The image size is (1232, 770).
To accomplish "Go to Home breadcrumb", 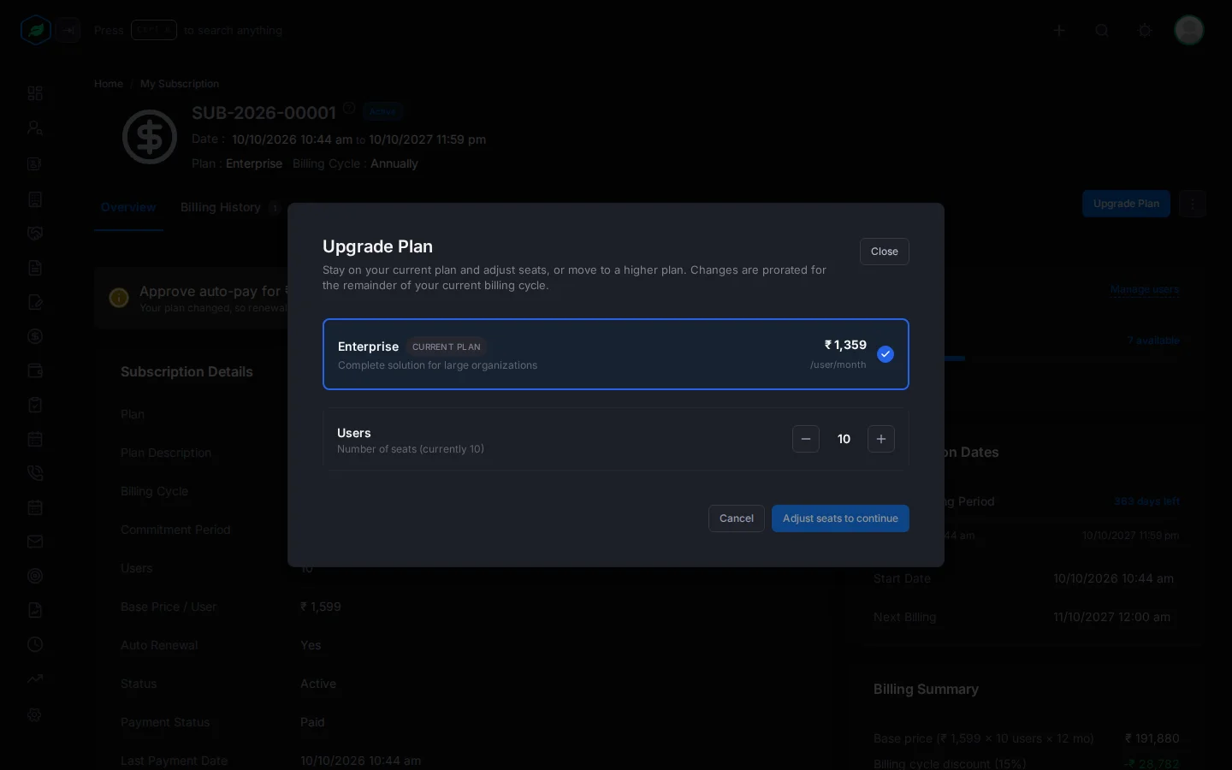I will [109, 84].
